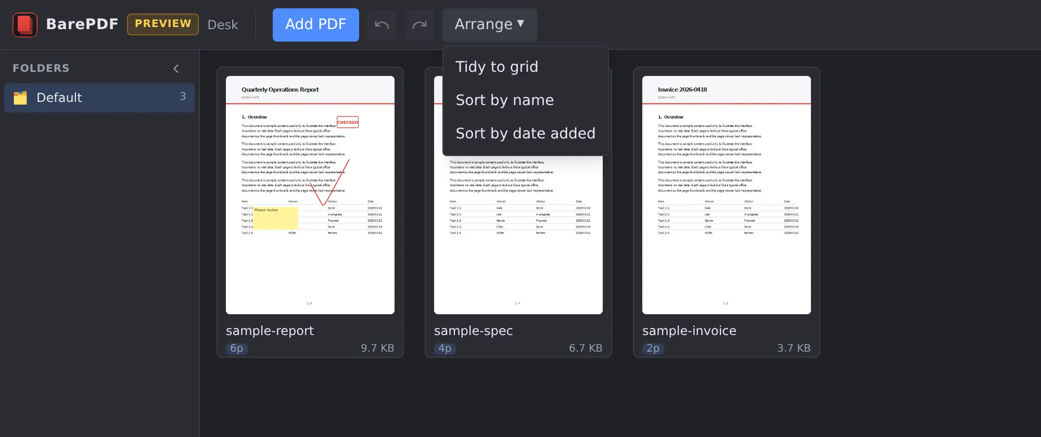This screenshot has width=1041, height=437.
Task: Click the 3.7 KB file size
Action: [794, 348]
